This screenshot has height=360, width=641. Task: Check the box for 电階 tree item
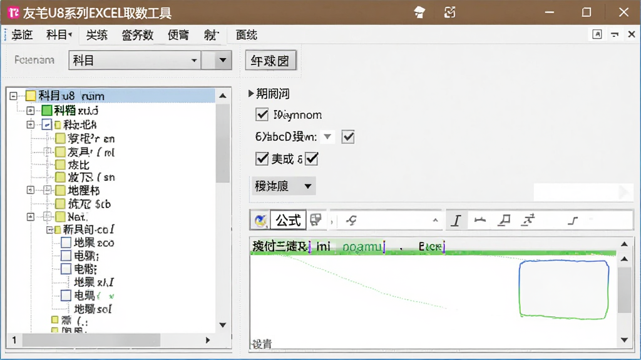(66, 269)
